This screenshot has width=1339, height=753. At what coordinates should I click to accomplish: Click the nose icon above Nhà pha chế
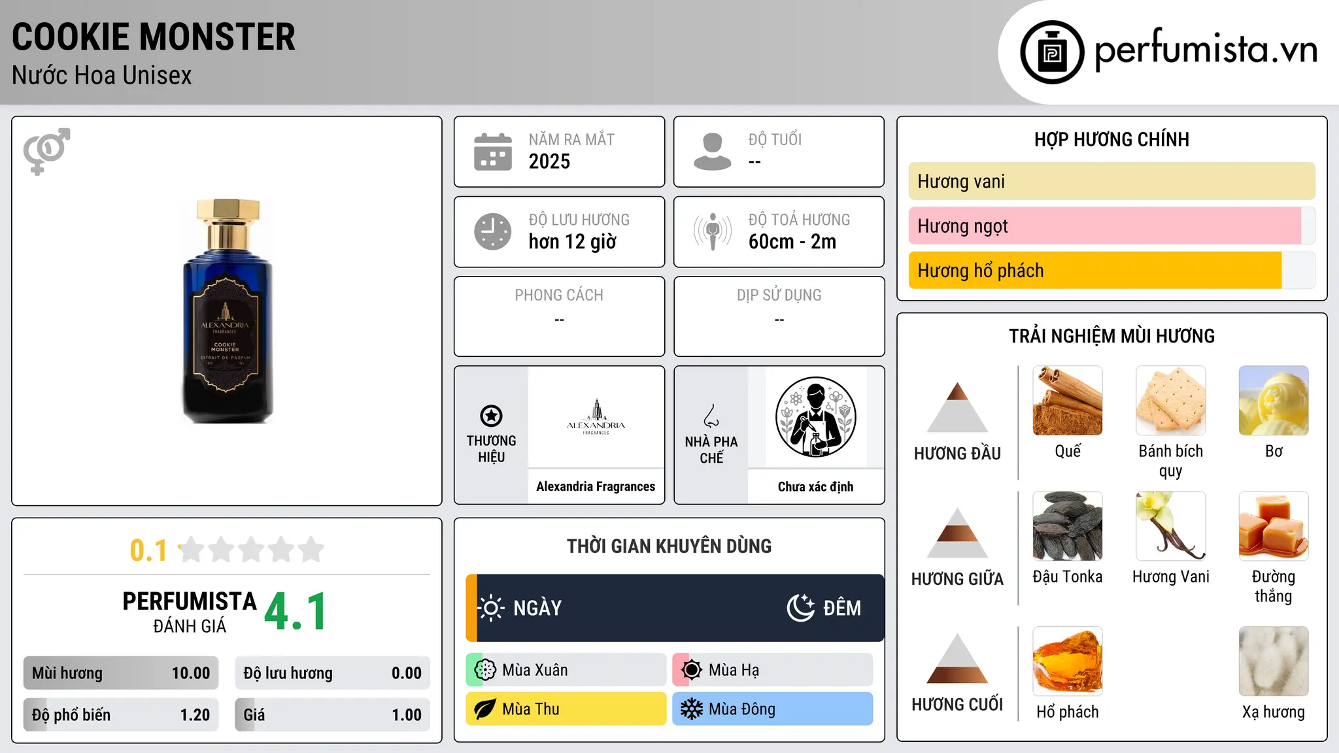711,416
